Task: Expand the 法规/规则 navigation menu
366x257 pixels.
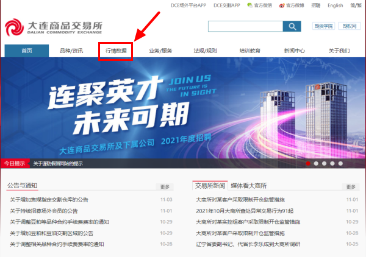Action: pos(205,51)
